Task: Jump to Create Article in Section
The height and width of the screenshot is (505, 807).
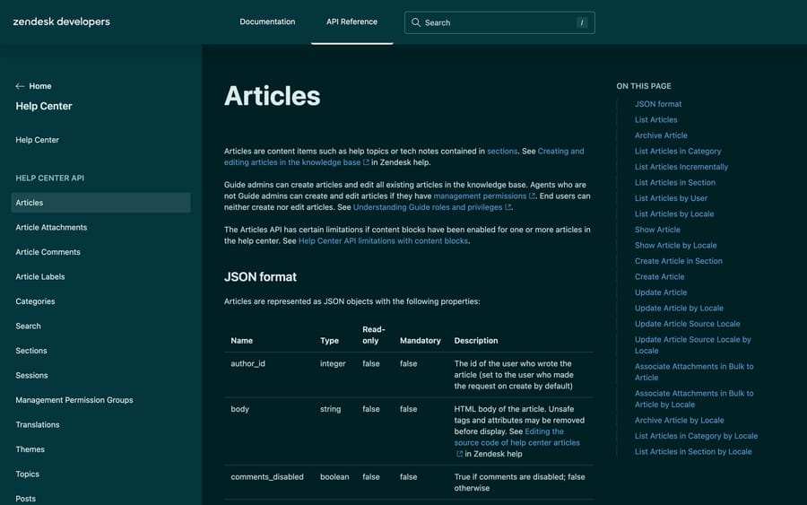Action: tap(679, 261)
